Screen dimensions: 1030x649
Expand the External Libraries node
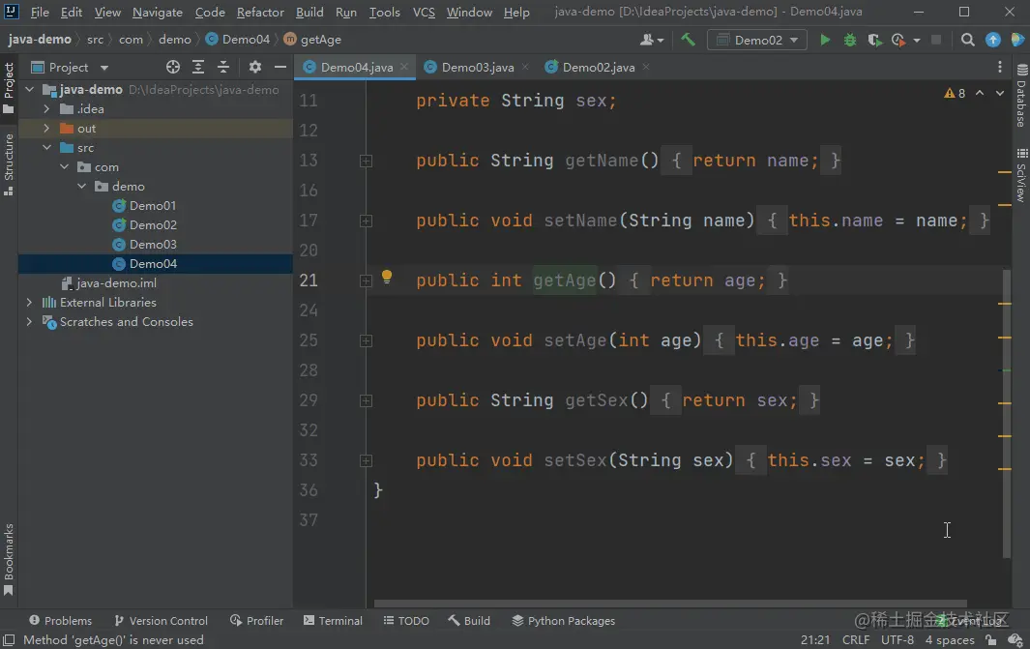coord(29,302)
